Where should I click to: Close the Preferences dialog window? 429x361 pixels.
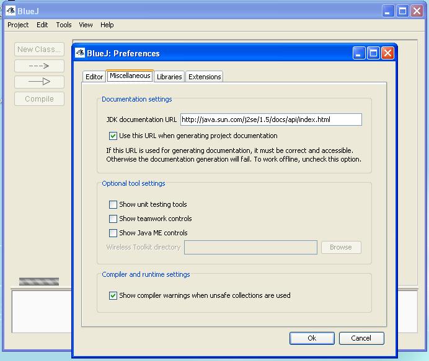pos(388,53)
